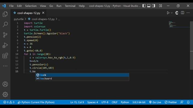Close the cool-shapes-12.py tab
Viewport: 193px width, 108px height.
click(x=43, y=13)
